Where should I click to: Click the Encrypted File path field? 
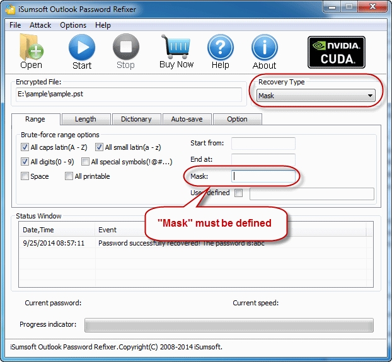(x=129, y=94)
